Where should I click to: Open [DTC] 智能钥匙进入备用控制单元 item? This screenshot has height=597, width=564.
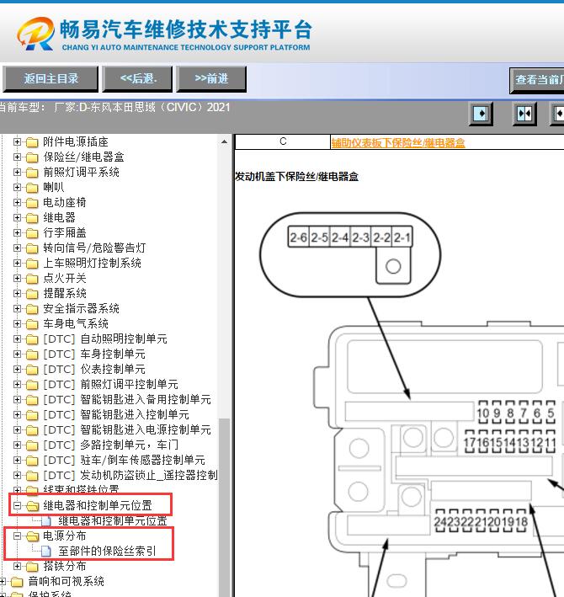127,399
